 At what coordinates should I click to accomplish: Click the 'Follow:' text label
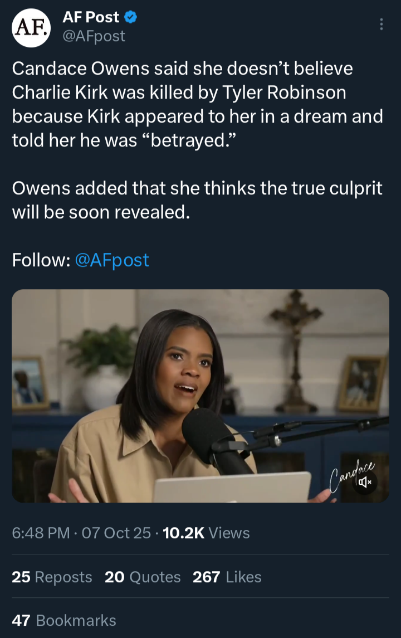click(41, 260)
